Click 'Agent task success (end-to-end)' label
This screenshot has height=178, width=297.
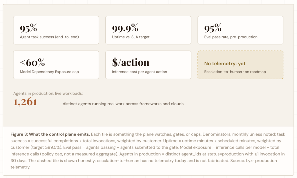click(49, 37)
